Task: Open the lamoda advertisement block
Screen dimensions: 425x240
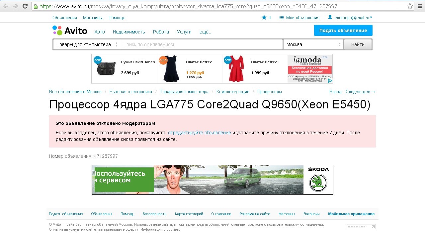Action: point(310,69)
